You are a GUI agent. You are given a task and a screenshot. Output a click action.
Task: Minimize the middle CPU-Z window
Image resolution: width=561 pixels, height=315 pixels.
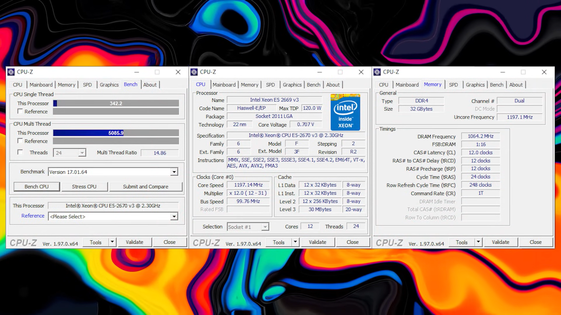click(319, 72)
